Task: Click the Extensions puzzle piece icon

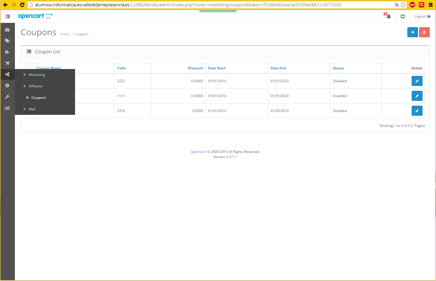Action: [x=7, y=52]
